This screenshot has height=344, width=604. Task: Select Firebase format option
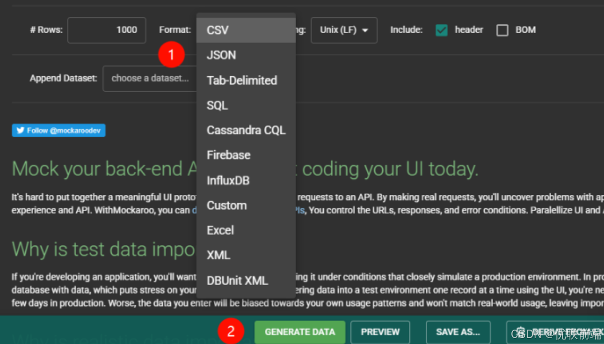(x=246, y=155)
